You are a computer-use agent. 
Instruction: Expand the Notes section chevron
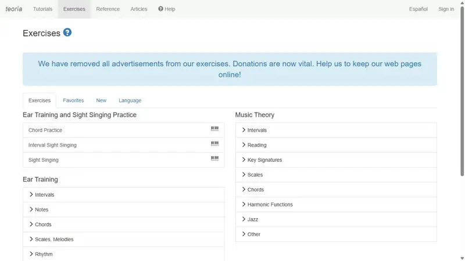tap(31, 209)
